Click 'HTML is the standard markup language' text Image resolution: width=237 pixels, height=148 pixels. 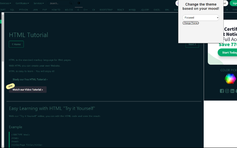pos(40,60)
